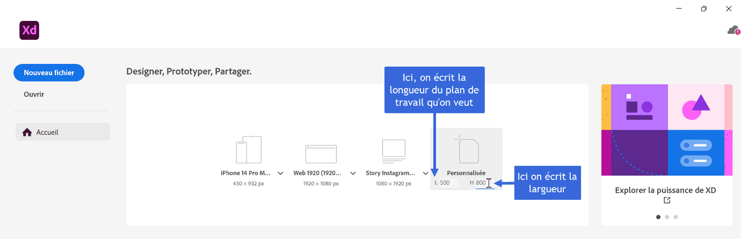The width and height of the screenshot is (741, 239).
Task: Go to the Accueil sidebar item
Action: click(x=63, y=132)
